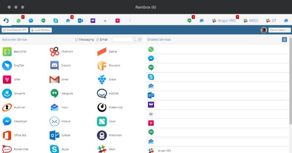
Task: Add the Gmail service
Action: [59, 79]
